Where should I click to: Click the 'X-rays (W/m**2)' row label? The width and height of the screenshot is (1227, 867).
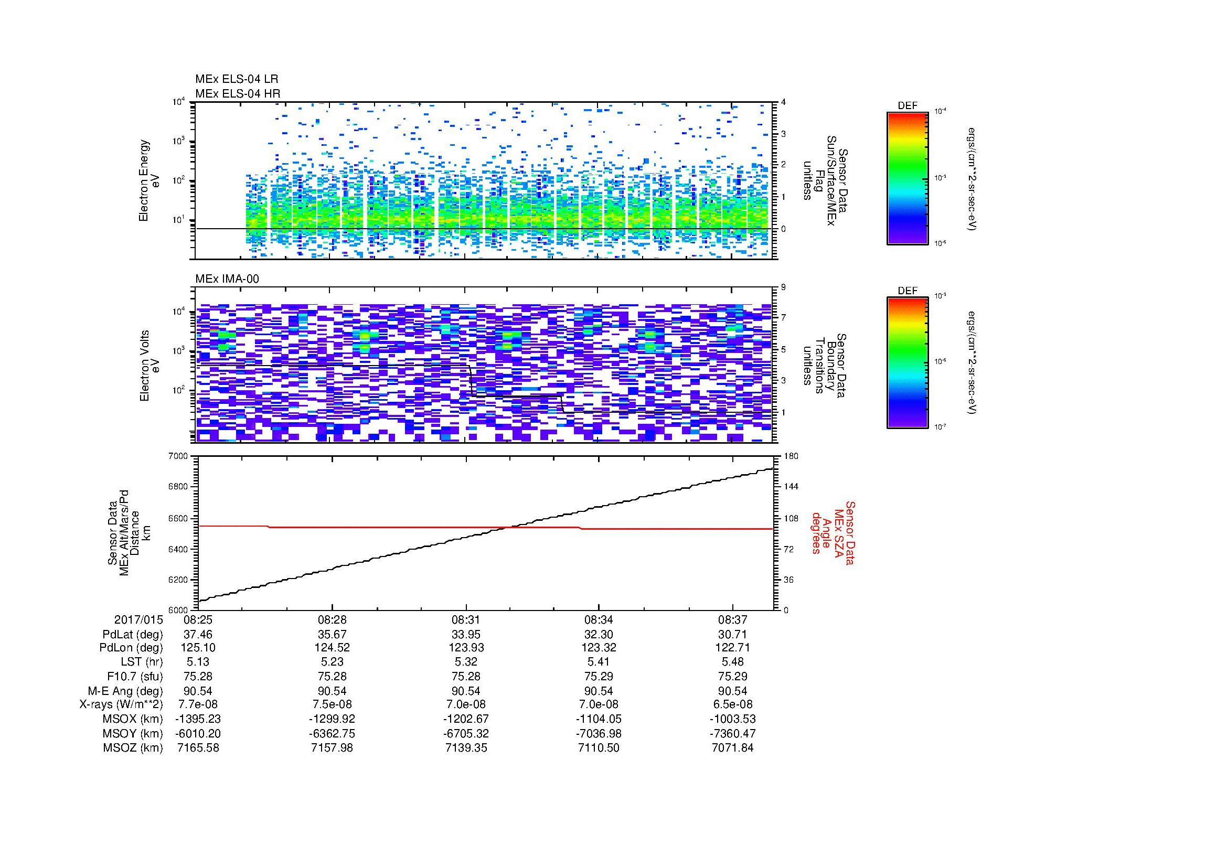pos(121,705)
